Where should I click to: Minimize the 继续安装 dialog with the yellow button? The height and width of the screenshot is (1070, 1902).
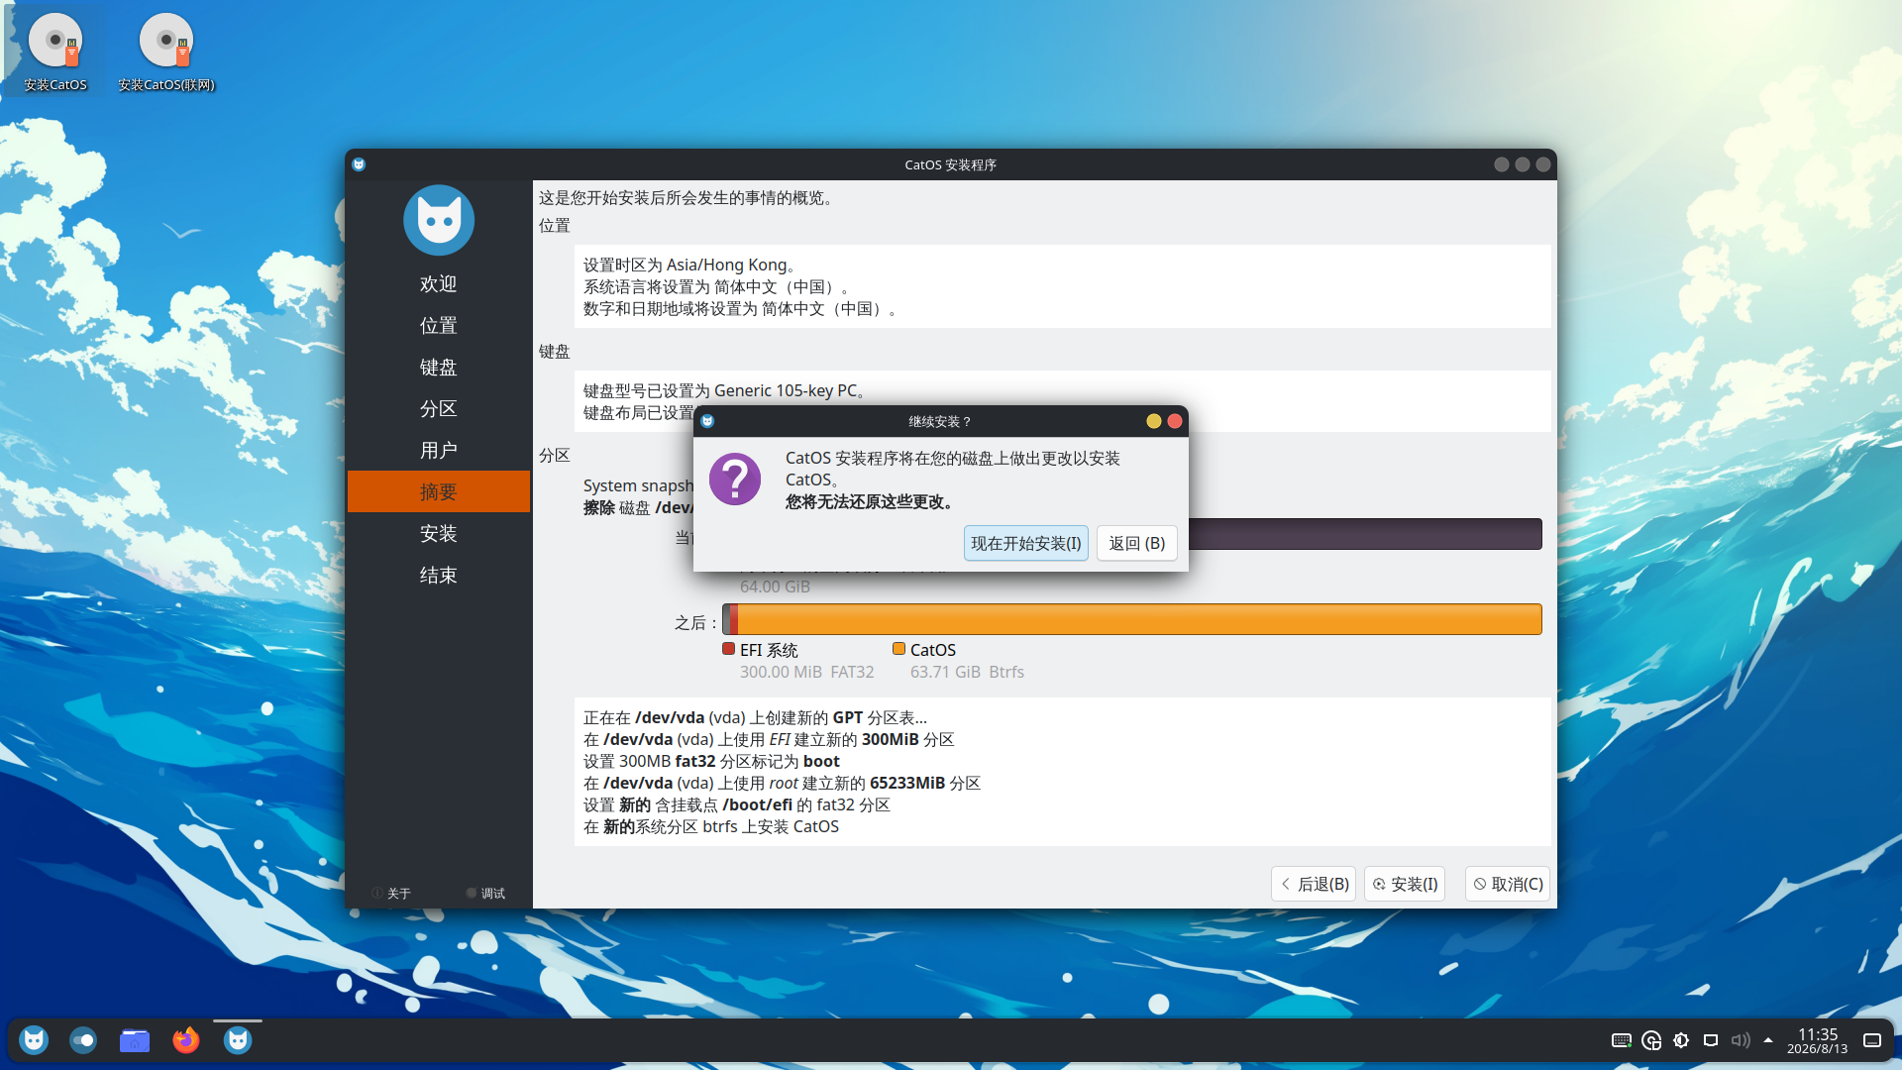pos(1153,421)
